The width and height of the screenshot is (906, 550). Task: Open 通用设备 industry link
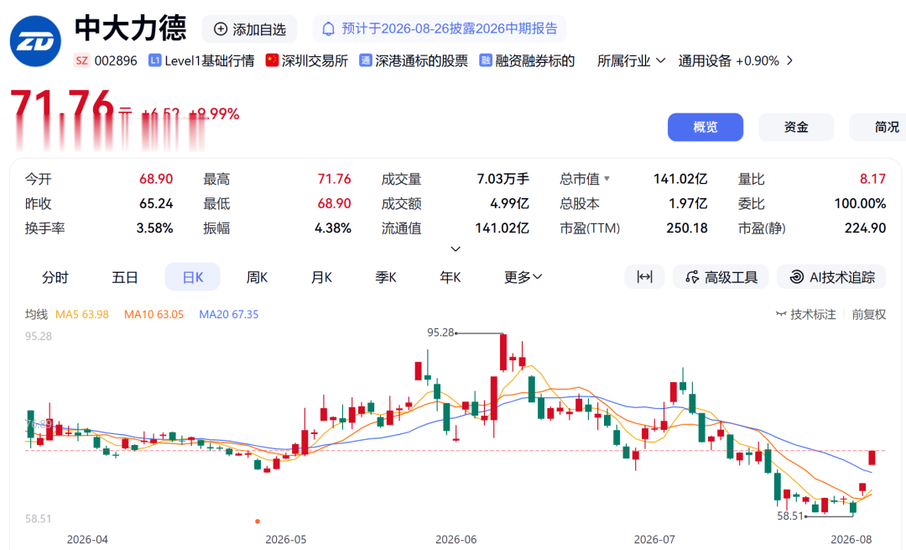[705, 60]
